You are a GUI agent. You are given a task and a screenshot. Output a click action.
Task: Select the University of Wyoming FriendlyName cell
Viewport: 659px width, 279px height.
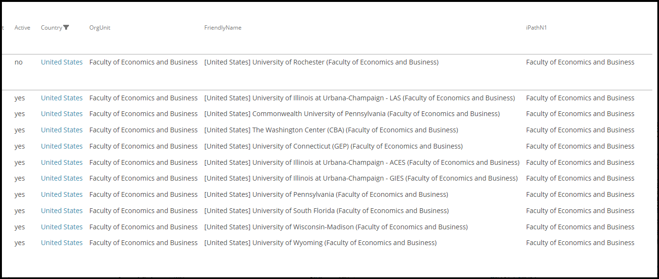coord(320,243)
